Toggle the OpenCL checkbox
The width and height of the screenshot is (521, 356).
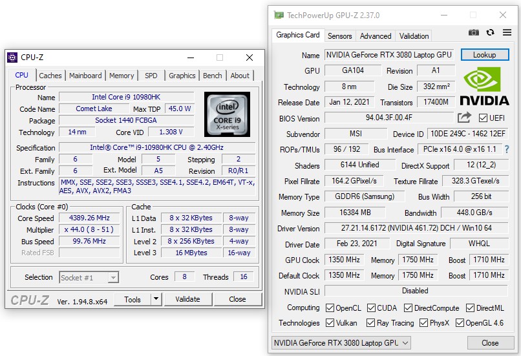(x=330, y=308)
